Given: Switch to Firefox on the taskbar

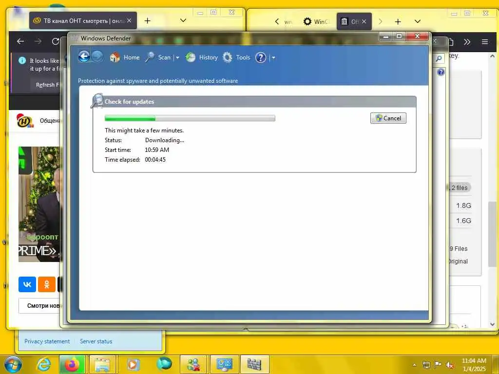Looking at the screenshot, I should click(72, 364).
